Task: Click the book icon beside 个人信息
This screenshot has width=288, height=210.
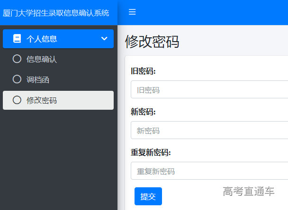Action: coord(17,39)
